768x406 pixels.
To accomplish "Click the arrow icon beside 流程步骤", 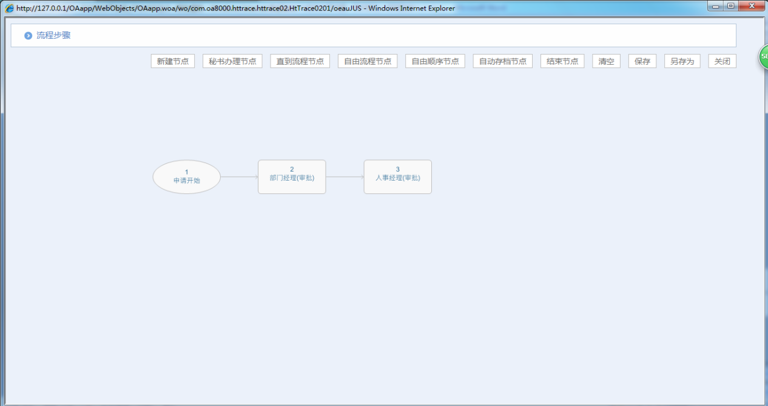I will pos(28,36).
